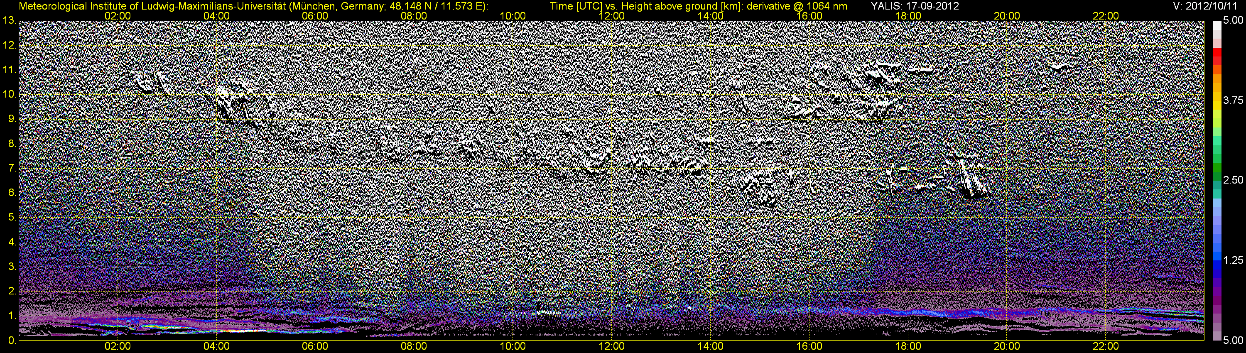Screen dimensions: 1246x353
Task: Click the bottom time axis label '04:00'
Action: click(217, 347)
